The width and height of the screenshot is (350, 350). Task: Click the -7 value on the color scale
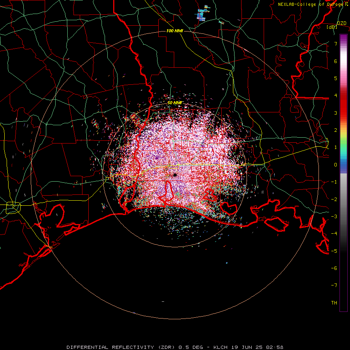[x=334, y=285]
